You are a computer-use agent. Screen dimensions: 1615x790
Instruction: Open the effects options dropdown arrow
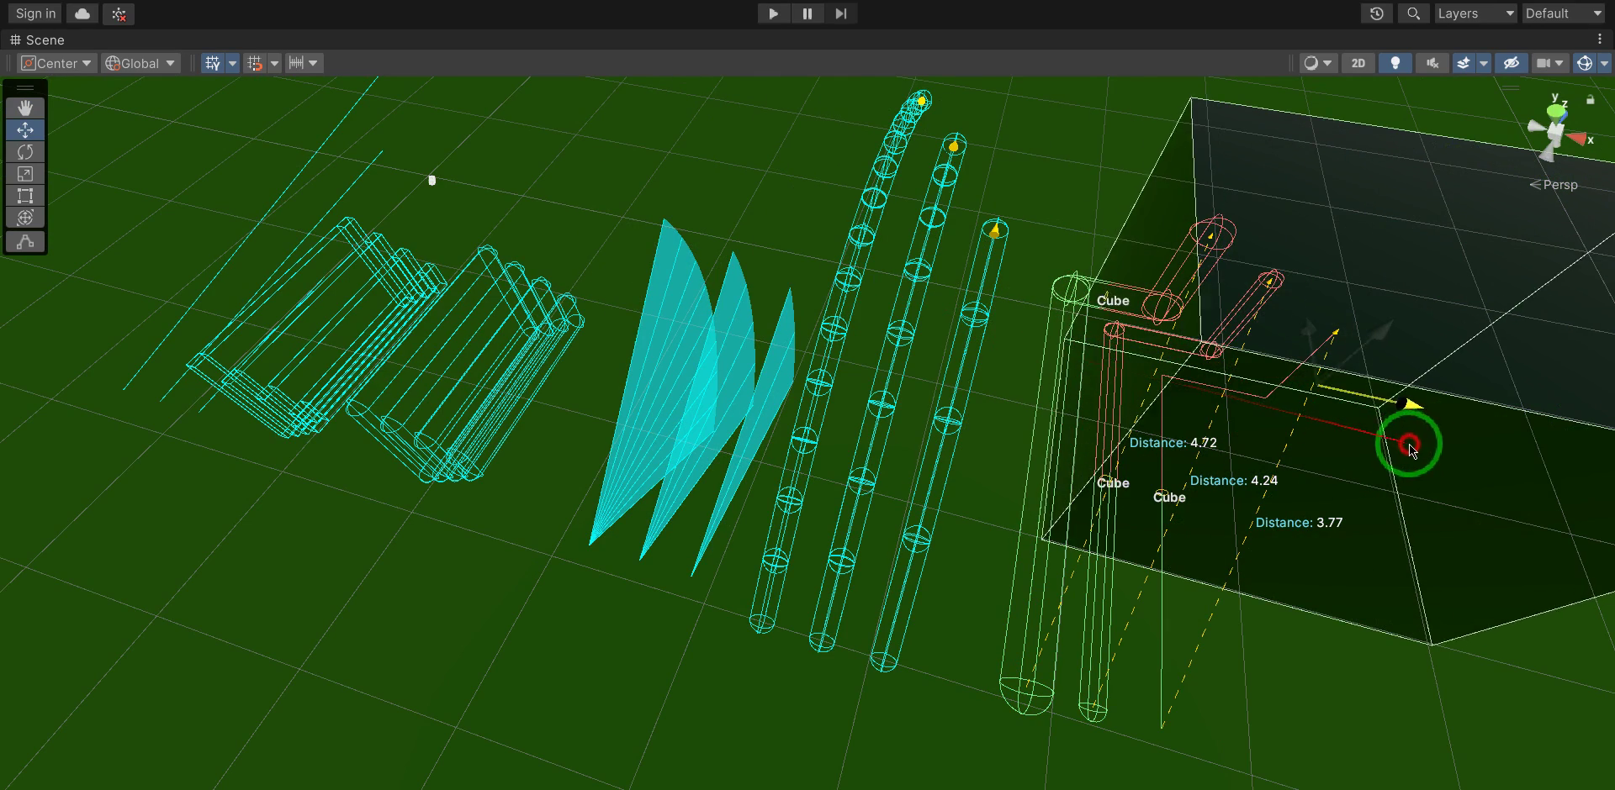coord(1483,63)
